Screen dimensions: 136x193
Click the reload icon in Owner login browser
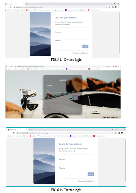click(x=11, y=7)
